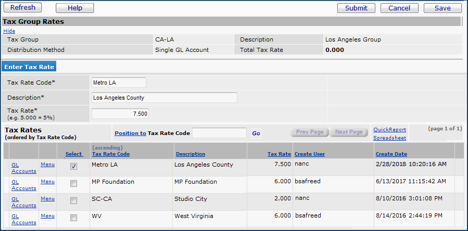
Task: Click the Refresh button
Action: coord(23,8)
